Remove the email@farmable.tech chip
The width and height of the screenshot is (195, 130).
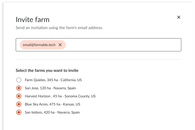click(60, 45)
